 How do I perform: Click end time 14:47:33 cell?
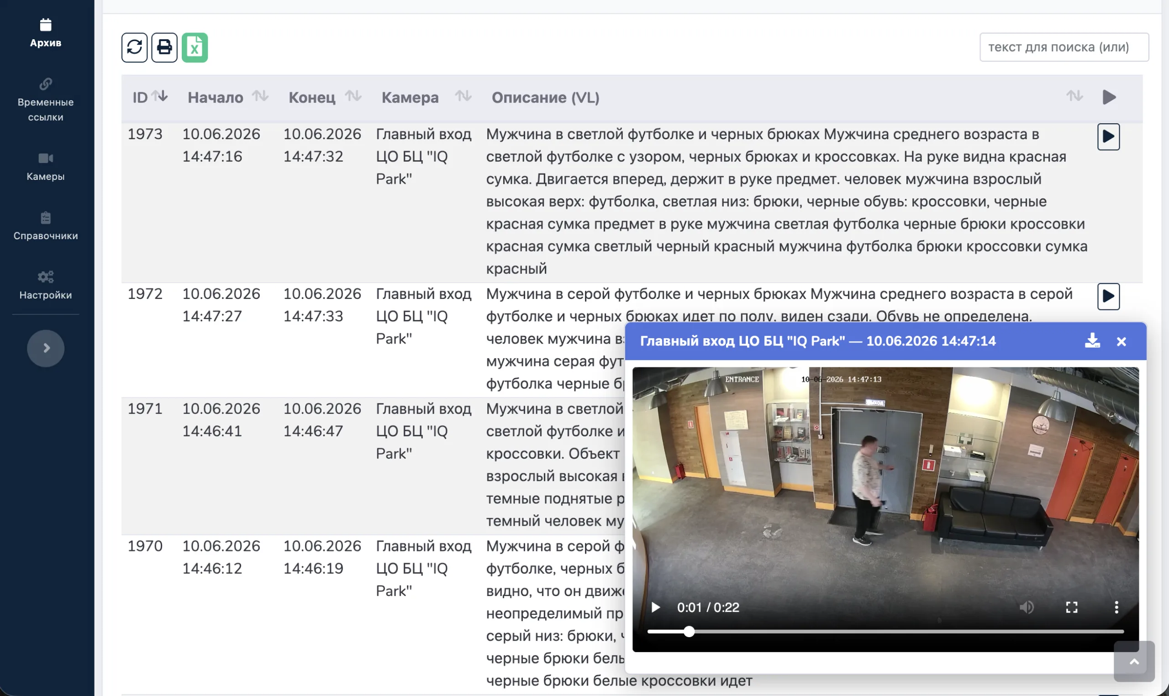tap(313, 316)
